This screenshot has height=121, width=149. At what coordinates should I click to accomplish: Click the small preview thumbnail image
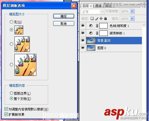(x=19, y=30)
